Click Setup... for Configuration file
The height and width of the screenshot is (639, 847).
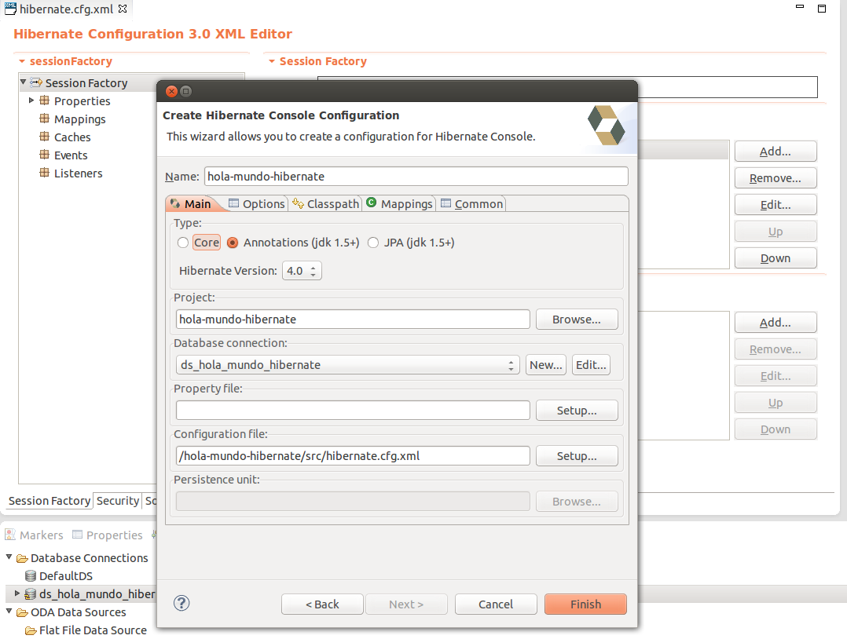point(577,455)
